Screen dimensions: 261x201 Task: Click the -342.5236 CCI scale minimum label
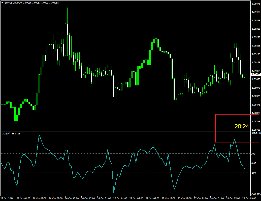click(256, 194)
